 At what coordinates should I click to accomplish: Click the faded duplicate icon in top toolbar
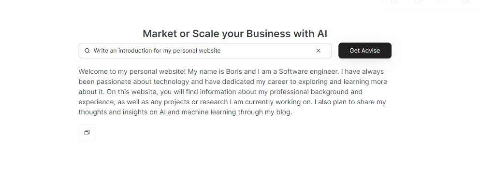tap(418, 1)
